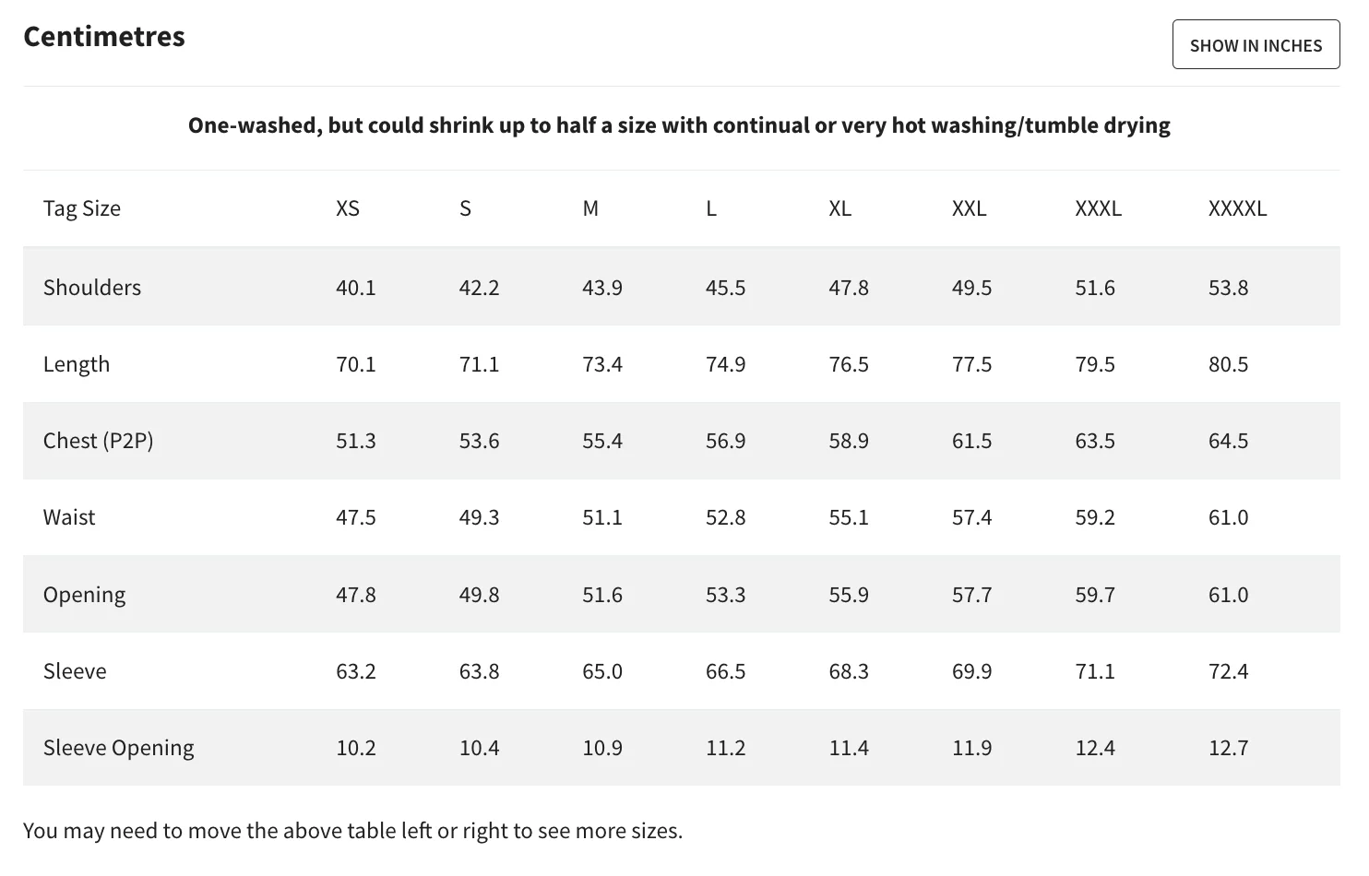Select the Chest (P2P) row label
Screen dimensions: 1369x876
tap(98, 441)
